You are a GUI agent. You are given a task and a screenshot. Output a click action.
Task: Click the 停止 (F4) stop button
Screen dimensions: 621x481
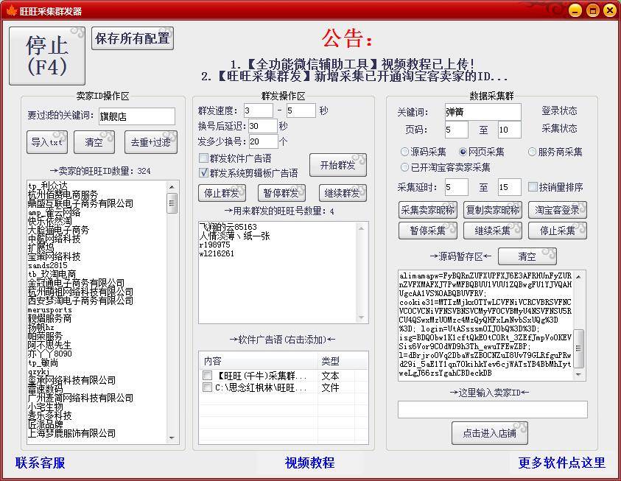47,56
